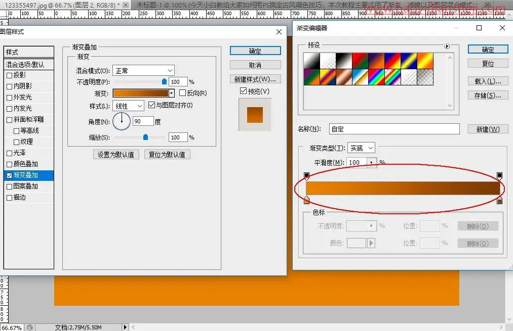
Task: Select the right opacity stop above gradient bar
Action: [x=500, y=176]
